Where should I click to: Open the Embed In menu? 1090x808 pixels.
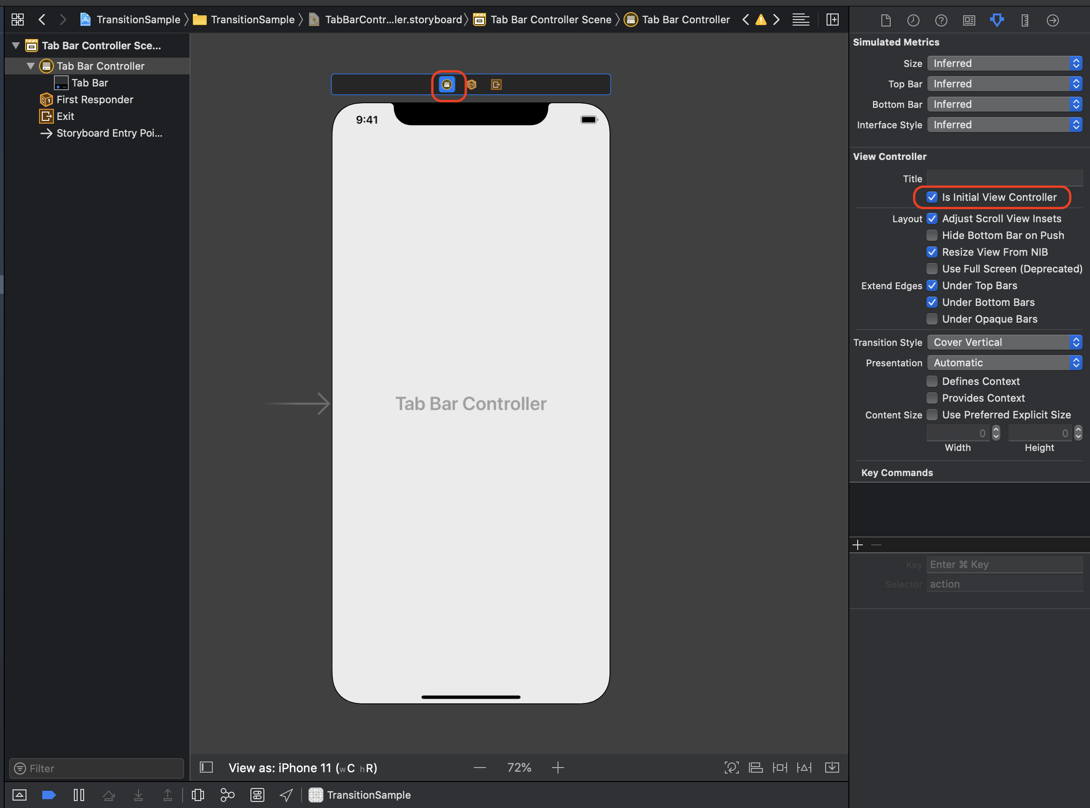tap(832, 768)
